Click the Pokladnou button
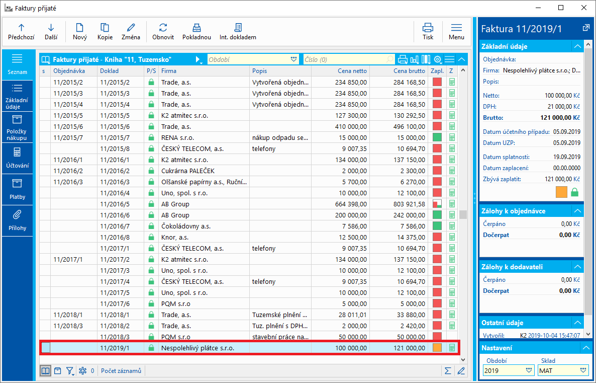 tap(197, 31)
